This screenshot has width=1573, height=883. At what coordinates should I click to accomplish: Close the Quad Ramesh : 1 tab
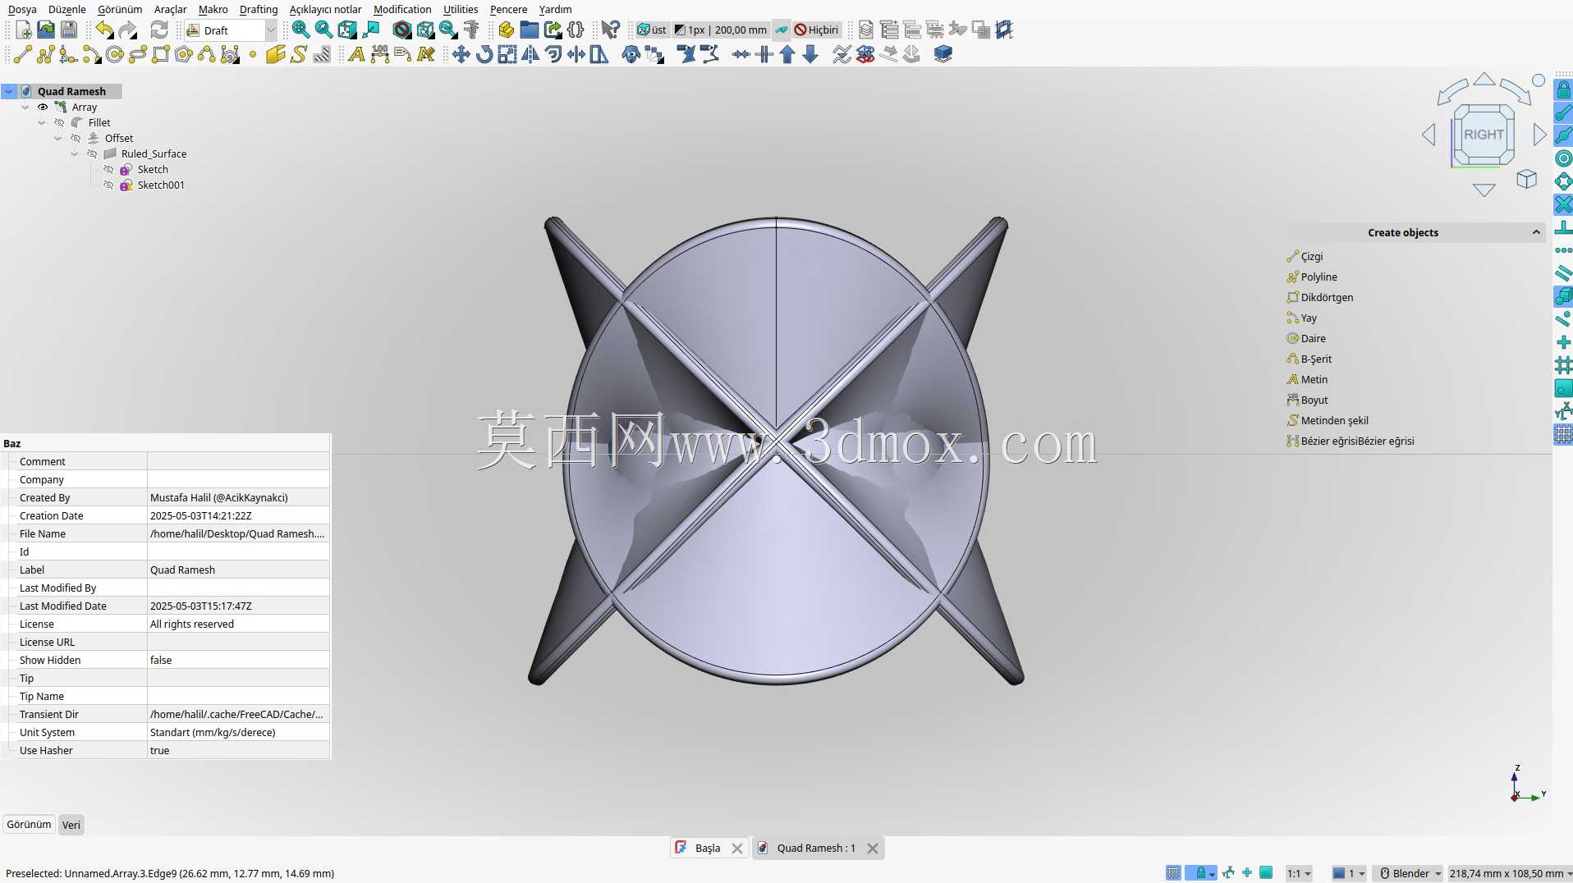pyautogui.click(x=873, y=849)
